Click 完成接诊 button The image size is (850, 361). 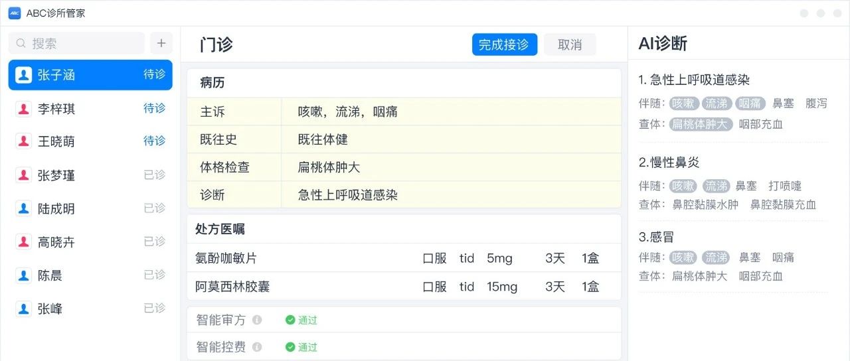click(505, 44)
